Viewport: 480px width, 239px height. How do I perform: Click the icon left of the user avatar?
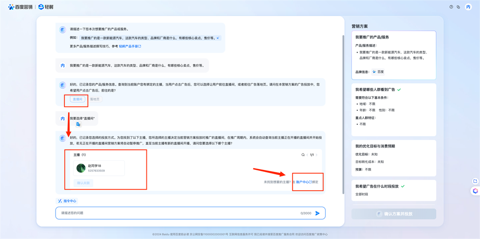tap(458, 7)
